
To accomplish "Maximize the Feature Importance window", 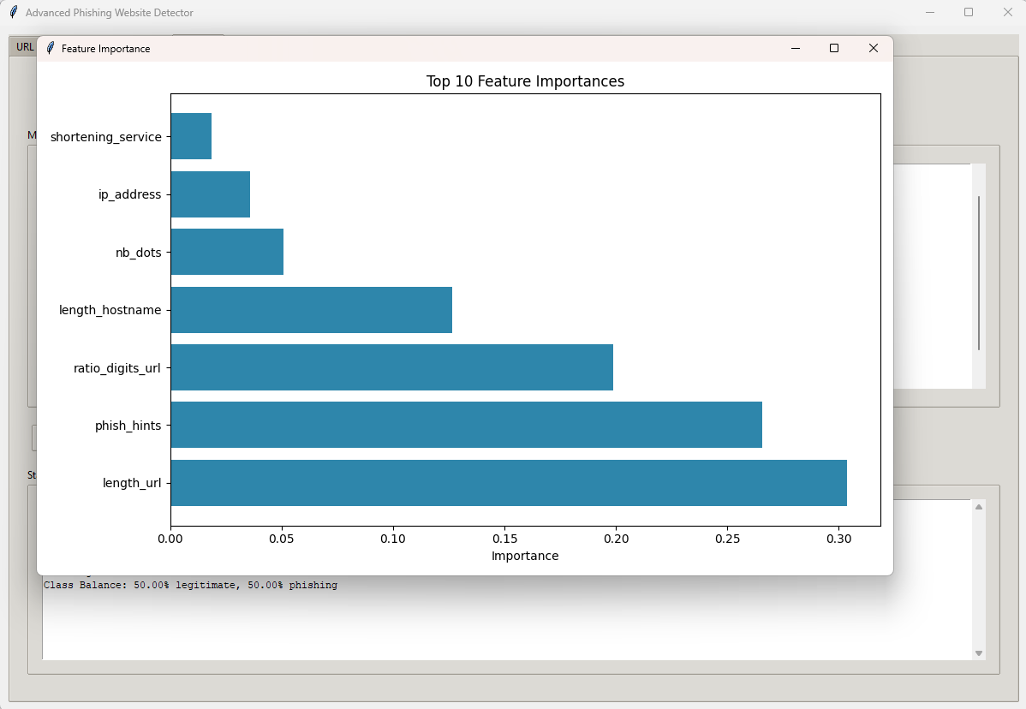I will [833, 49].
